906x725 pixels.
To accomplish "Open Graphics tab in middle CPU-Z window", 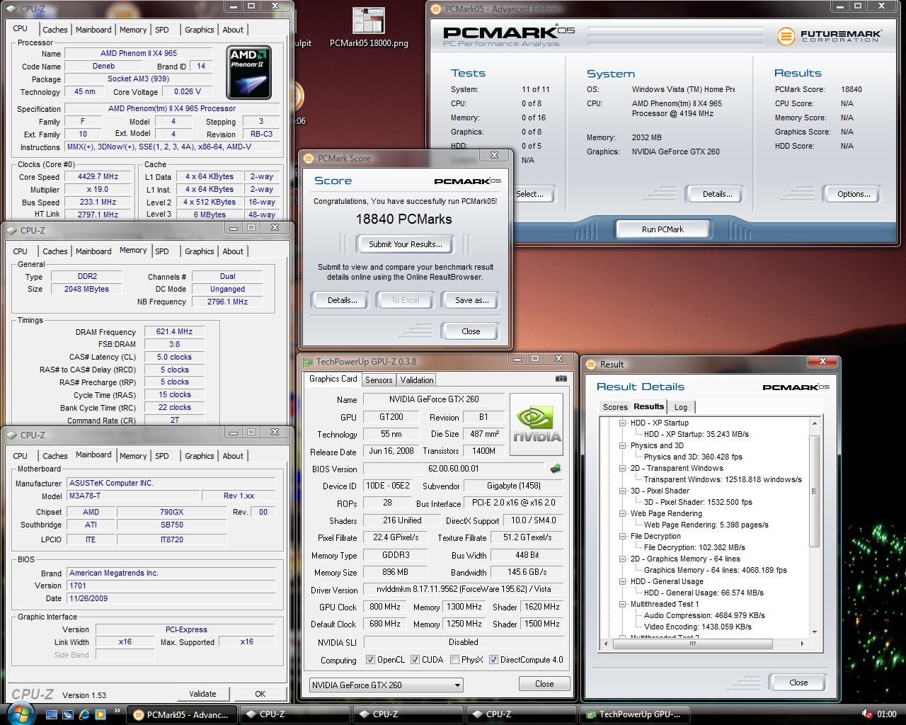I will tap(199, 251).
